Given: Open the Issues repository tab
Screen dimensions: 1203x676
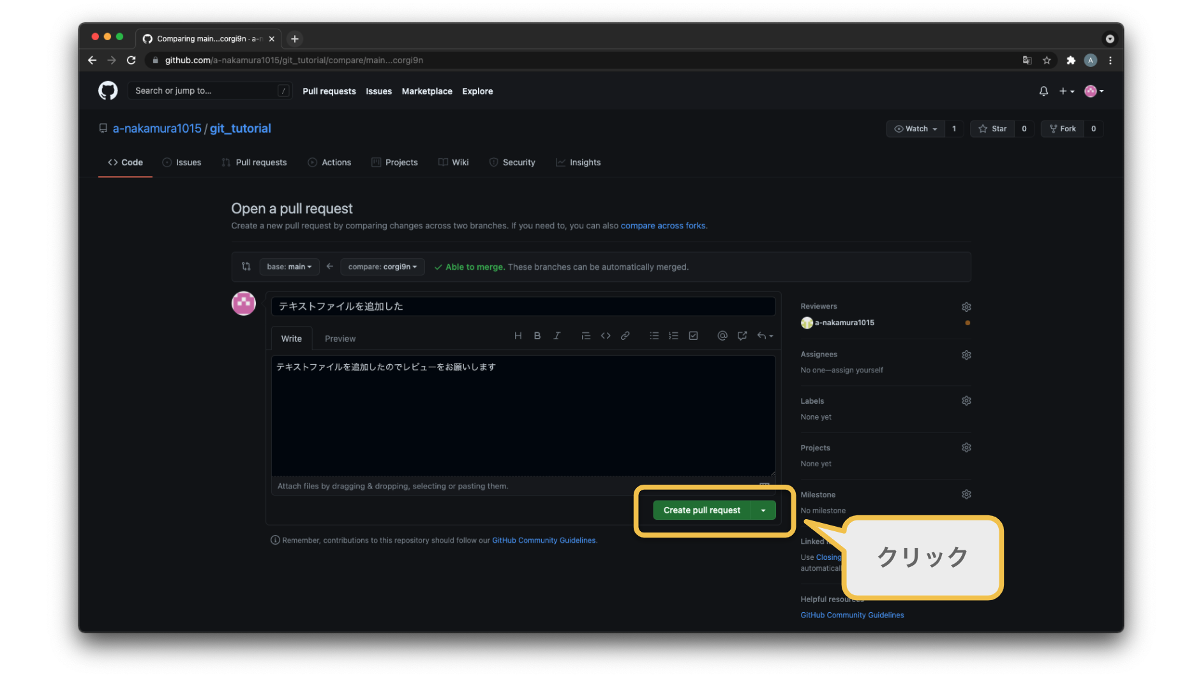Looking at the screenshot, I should [182, 163].
